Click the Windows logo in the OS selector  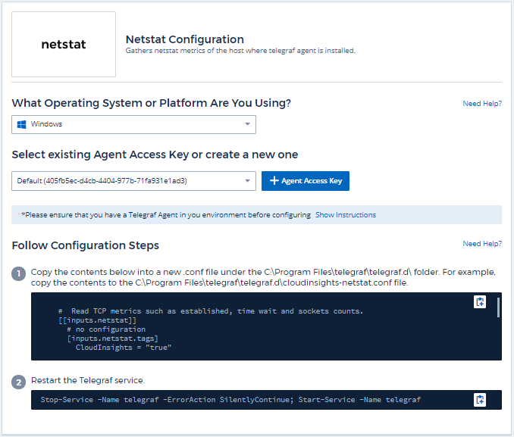(x=22, y=124)
